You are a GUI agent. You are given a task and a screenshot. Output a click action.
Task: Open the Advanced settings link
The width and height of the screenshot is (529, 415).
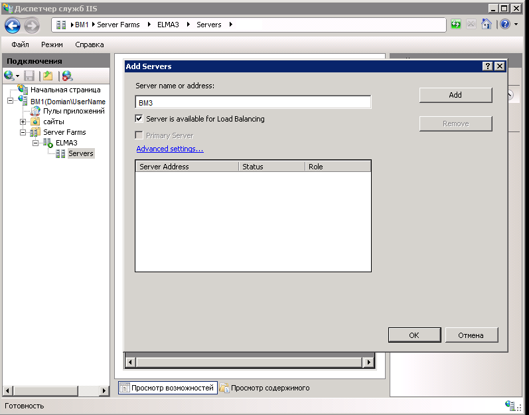[169, 149]
